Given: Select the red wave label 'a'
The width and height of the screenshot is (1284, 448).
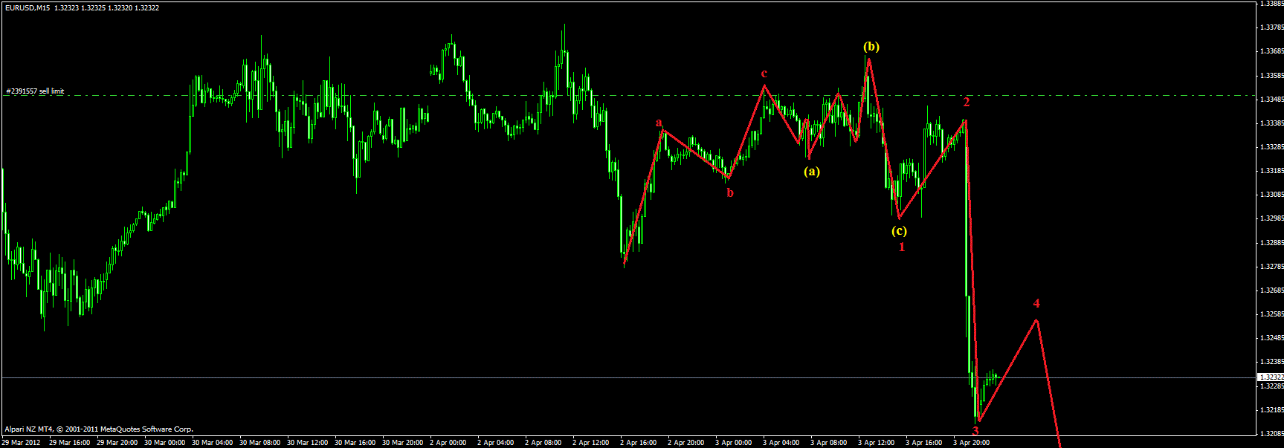Looking at the screenshot, I should [659, 123].
